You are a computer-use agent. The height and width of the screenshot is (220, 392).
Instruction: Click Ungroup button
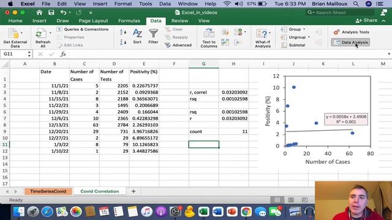(293, 37)
